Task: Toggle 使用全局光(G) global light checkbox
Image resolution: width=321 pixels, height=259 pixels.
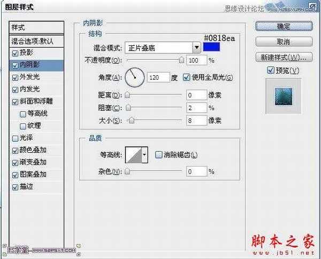Action: pyautogui.click(x=186, y=77)
